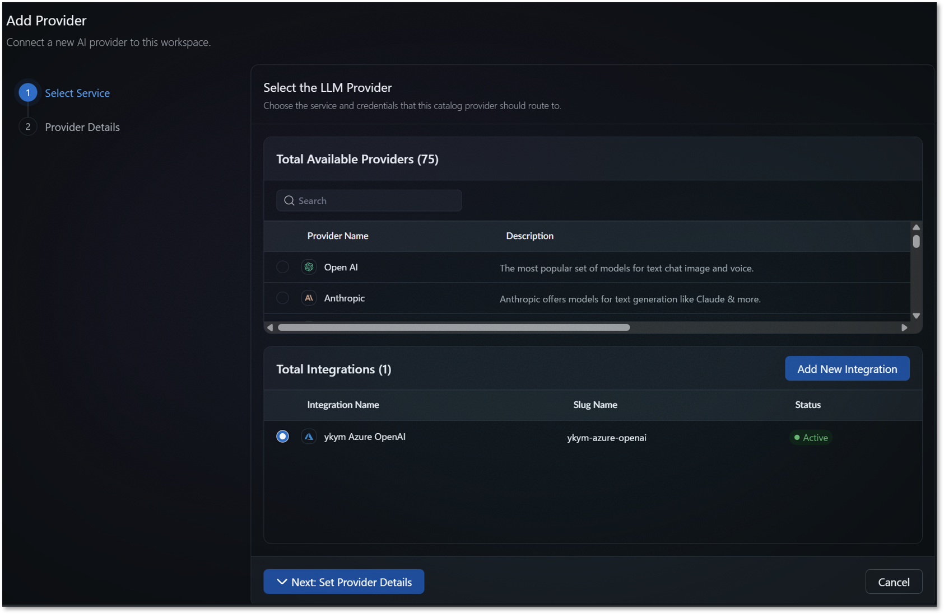Select ykym Azure OpenAI integration radio button
This screenshot has width=944, height=614.
tap(283, 437)
